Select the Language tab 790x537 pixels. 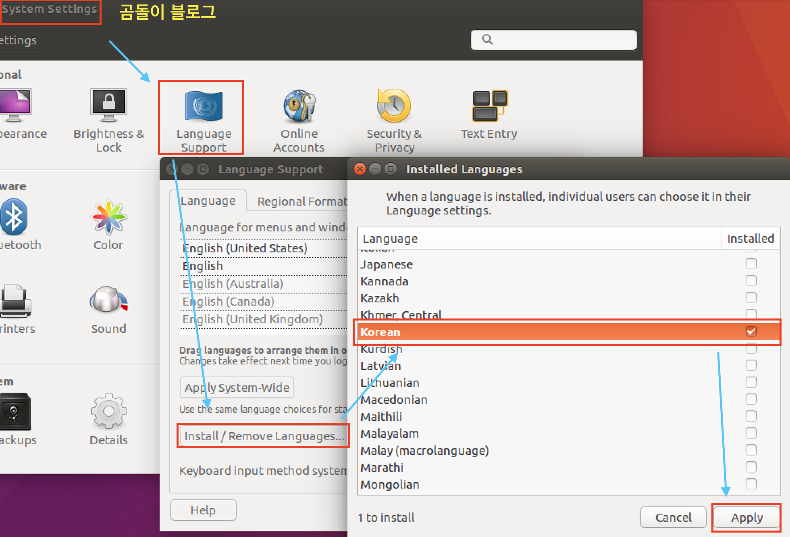click(208, 201)
